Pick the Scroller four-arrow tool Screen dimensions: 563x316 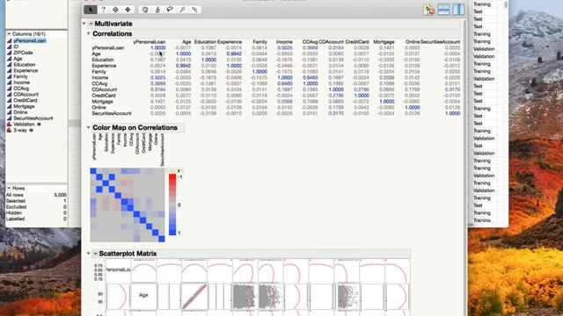click(128, 10)
